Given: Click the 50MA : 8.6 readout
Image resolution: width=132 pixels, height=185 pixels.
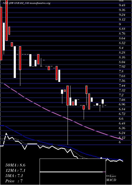Looking at the screenshot, I should pyautogui.click(x=15, y=165).
